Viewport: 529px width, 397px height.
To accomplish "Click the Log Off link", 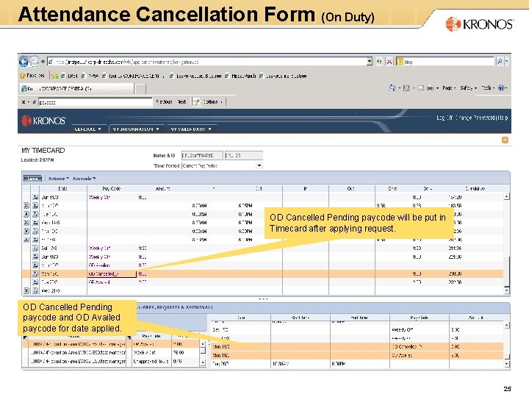I will point(445,118).
